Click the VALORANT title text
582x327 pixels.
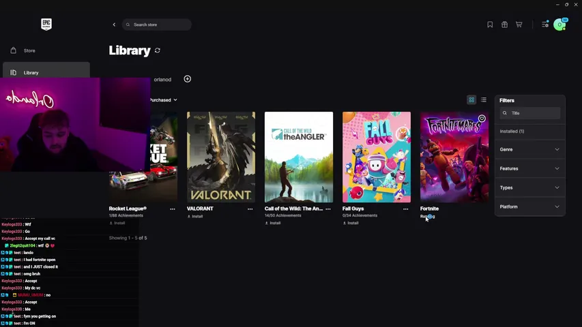pyautogui.click(x=200, y=208)
